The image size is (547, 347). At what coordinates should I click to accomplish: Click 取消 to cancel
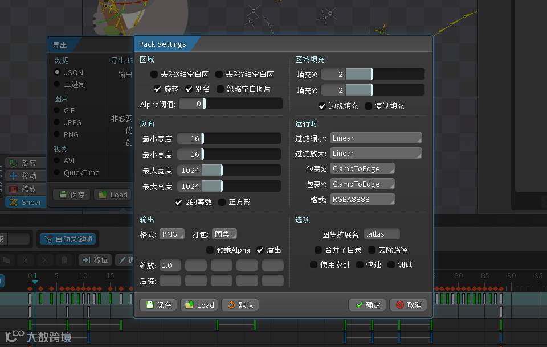click(x=408, y=305)
